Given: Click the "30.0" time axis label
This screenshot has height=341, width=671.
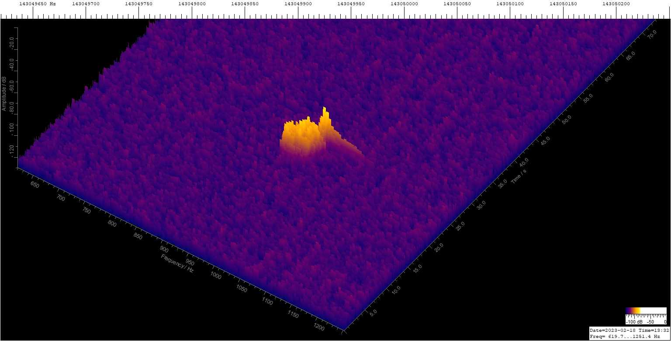Looking at the screenshot, I should click(481, 205).
